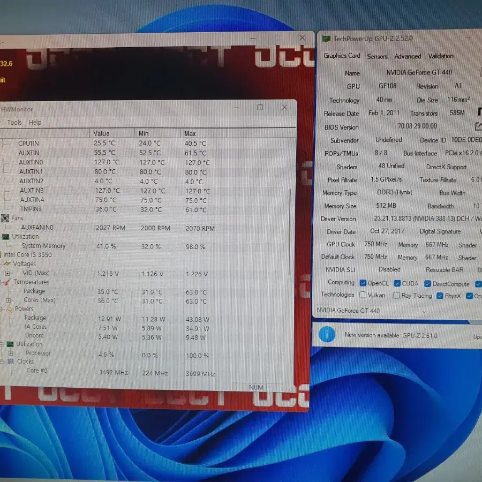The image size is (482, 482).
Task: Expand the VID (Max) voltage node
Action: [7, 273]
